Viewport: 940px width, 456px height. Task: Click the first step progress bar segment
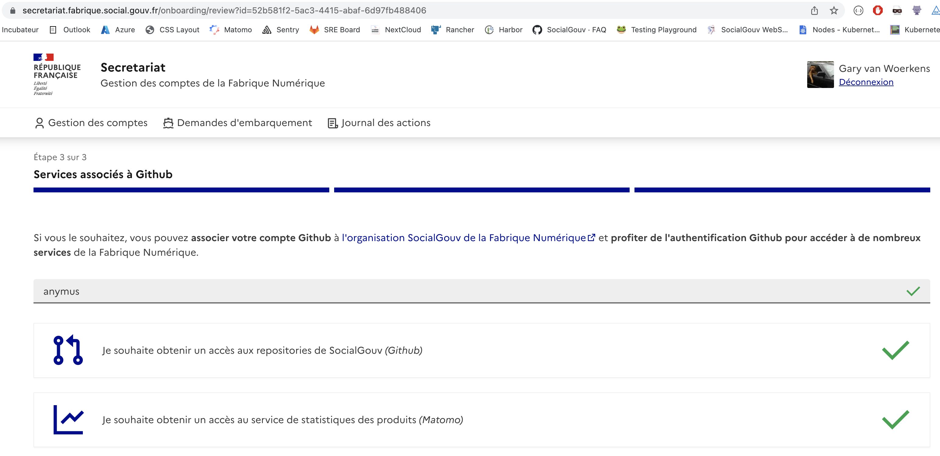[181, 189]
